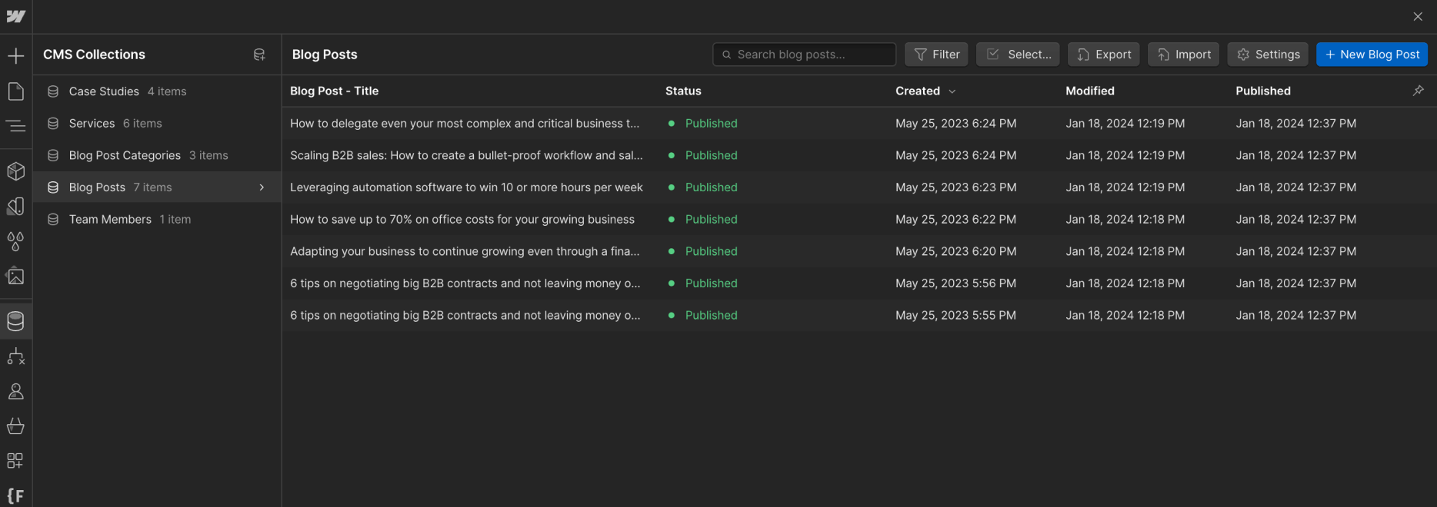
Task: Click 'May 25, 2023 6:22 PM' created date
Action: [x=955, y=219]
